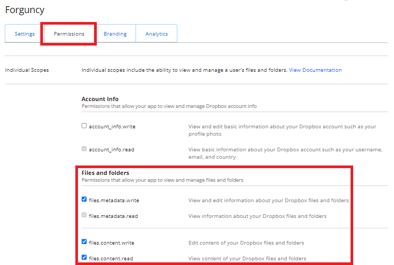This screenshot has width=394, height=265.
Task: Click the 'profile photo' description text
Action: tap(205, 134)
